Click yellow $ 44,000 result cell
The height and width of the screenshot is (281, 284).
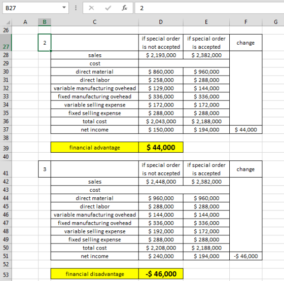point(161,147)
